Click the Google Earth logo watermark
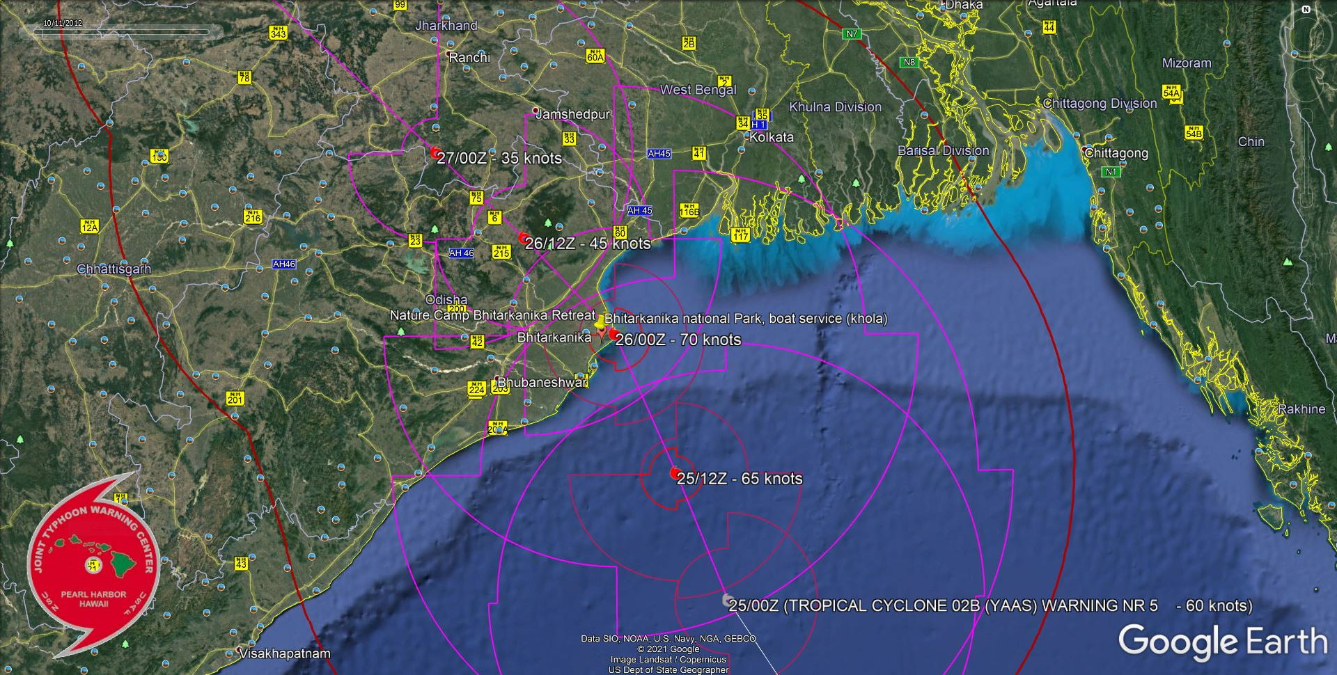The width and height of the screenshot is (1337, 675). pos(1222,640)
